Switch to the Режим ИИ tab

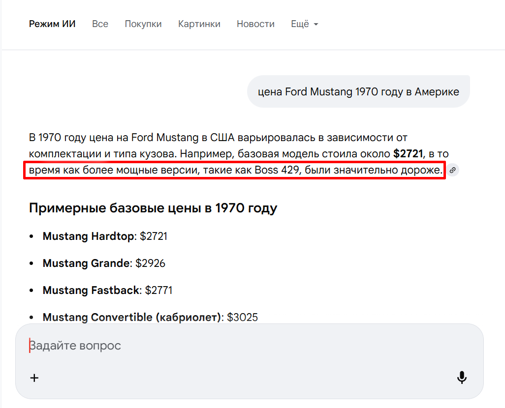click(x=52, y=24)
